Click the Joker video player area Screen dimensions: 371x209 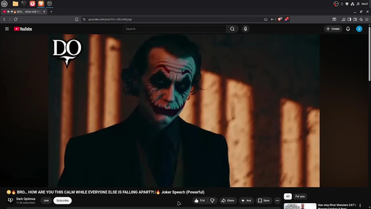point(184,111)
